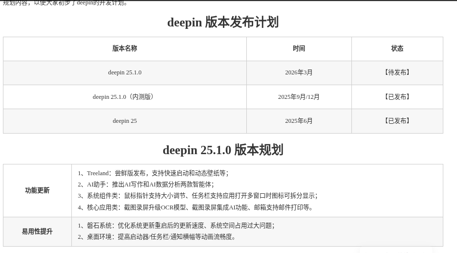Image resolution: width=457 pixels, height=253 pixels.
Task: Click the '状态' column header
Action: point(397,48)
